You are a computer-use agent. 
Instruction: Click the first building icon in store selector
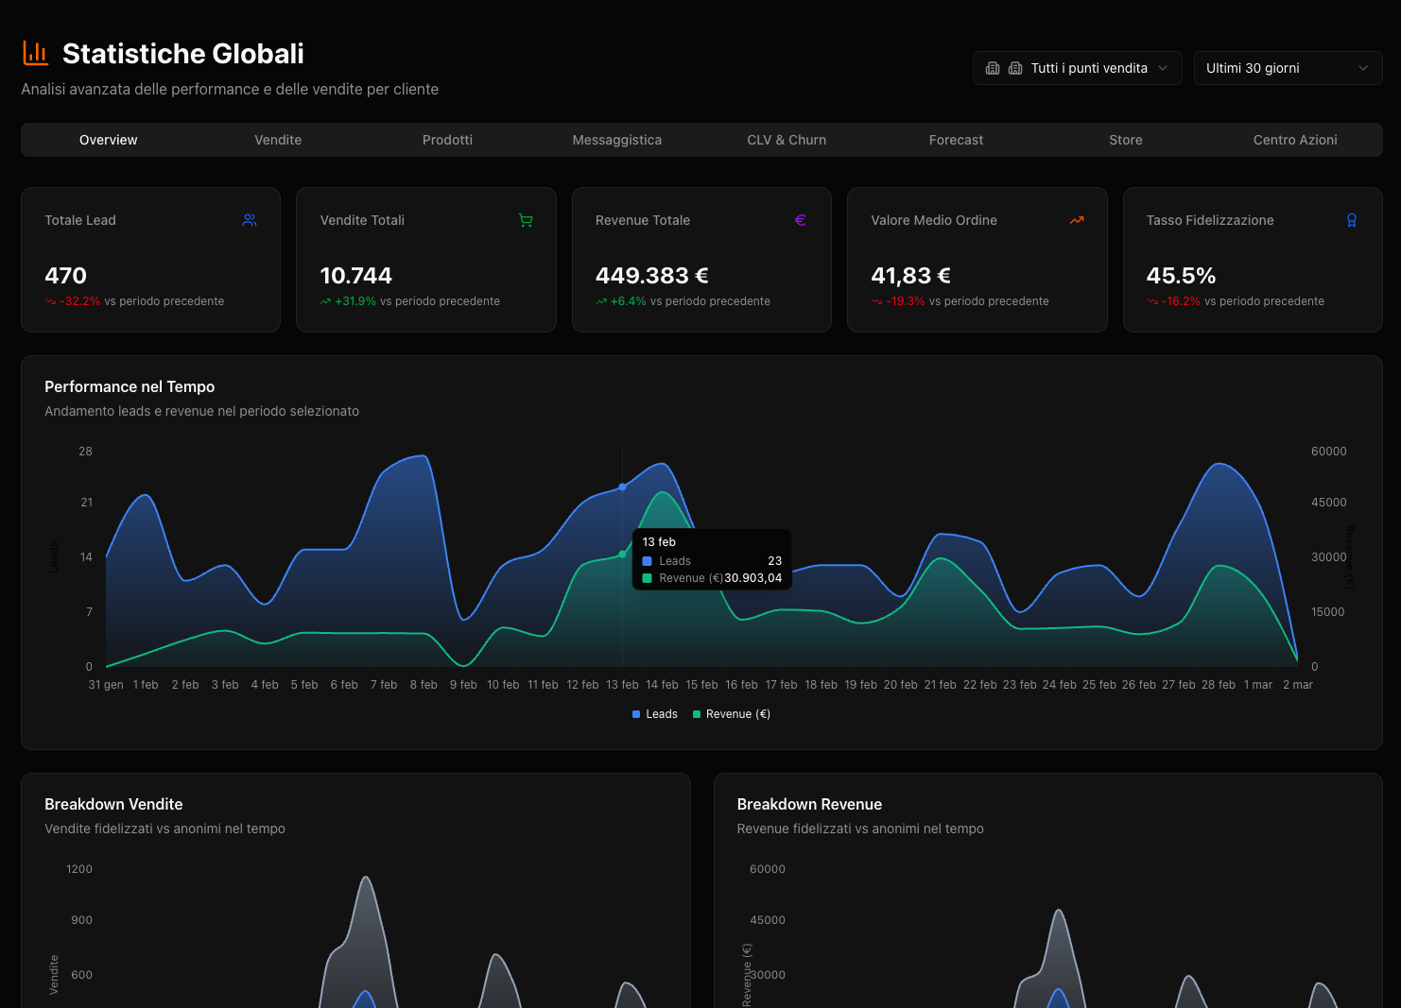point(992,67)
